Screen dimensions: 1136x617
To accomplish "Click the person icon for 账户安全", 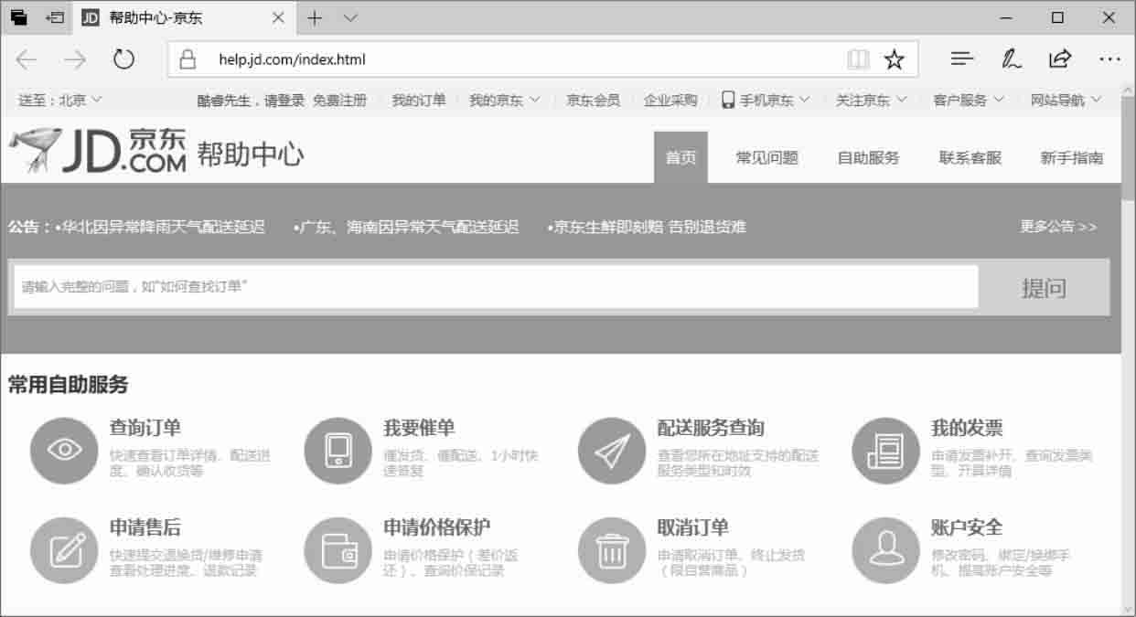I will tap(885, 550).
